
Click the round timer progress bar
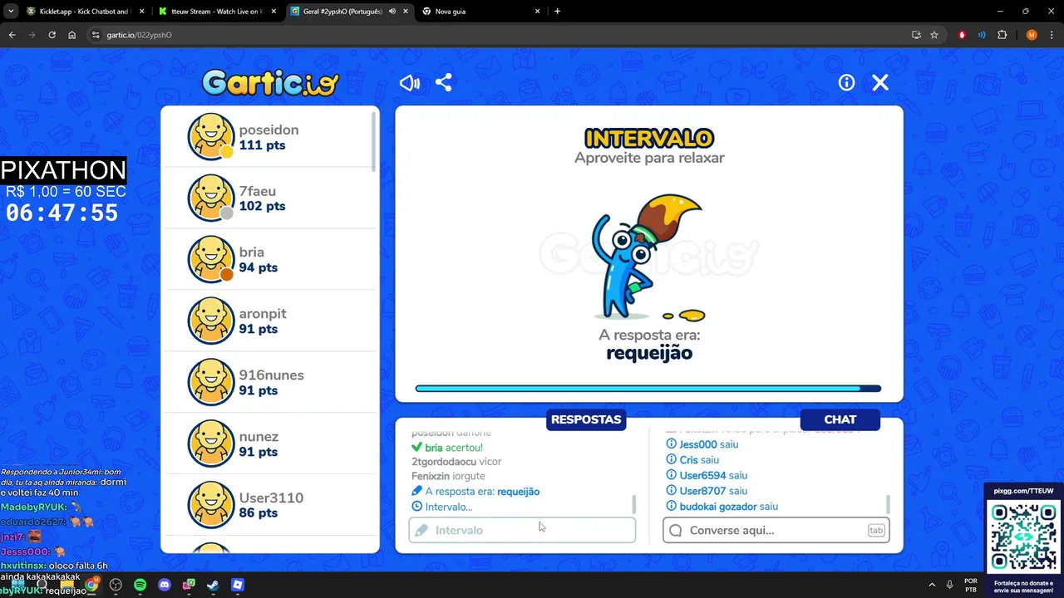tap(648, 389)
